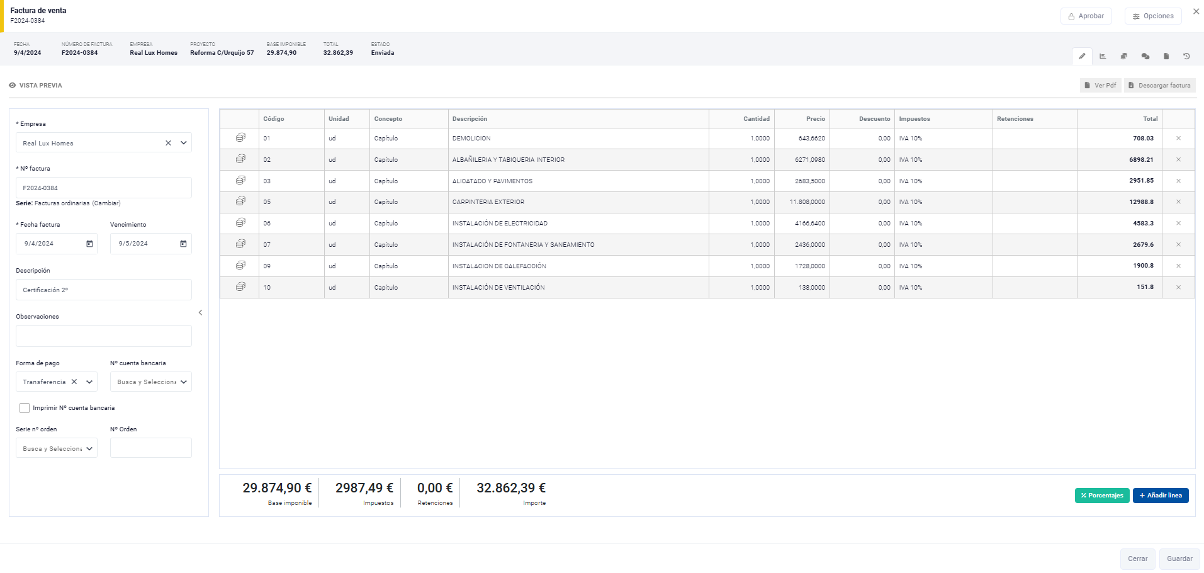Remove the INSTALACIÓN DE VENTILACIÓN row

click(1178, 287)
